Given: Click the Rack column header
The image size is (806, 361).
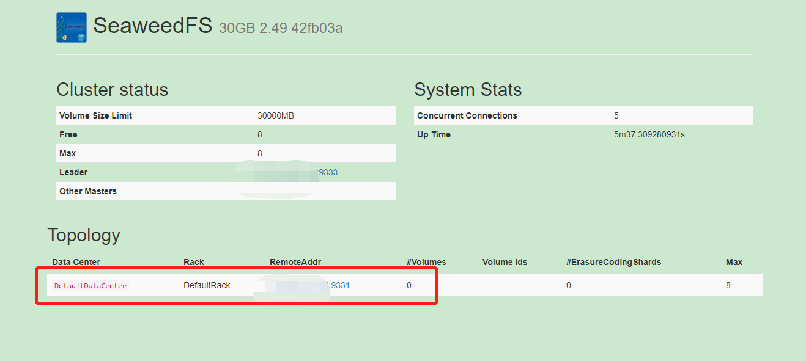Looking at the screenshot, I should [194, 262].
